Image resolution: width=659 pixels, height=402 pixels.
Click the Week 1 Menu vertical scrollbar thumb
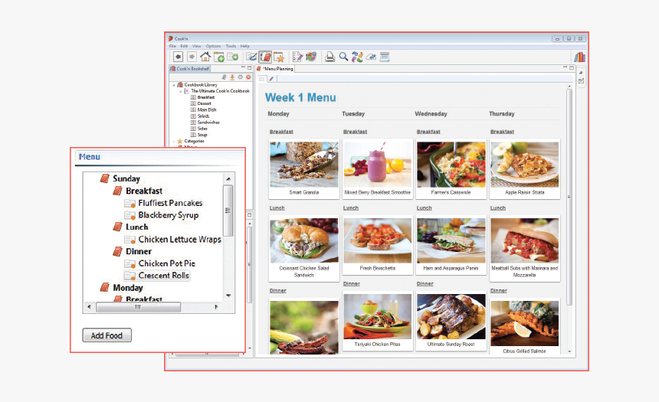569,197
